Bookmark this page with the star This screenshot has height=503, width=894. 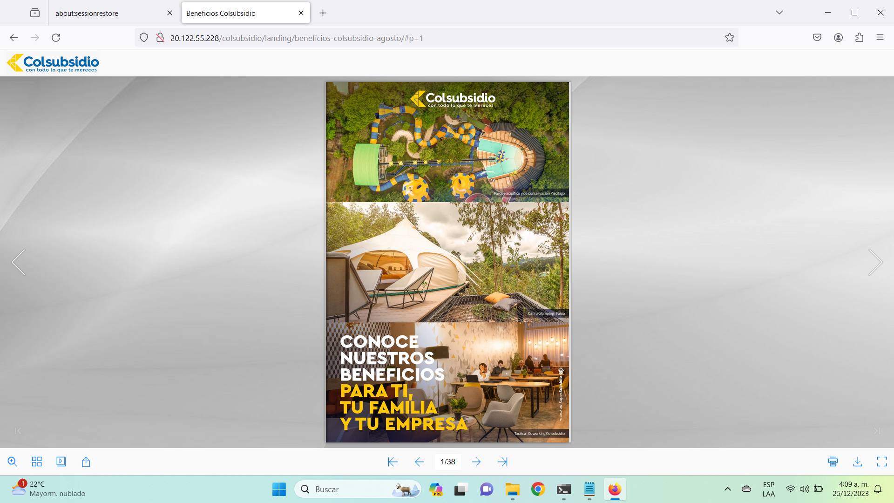(730, 38)
